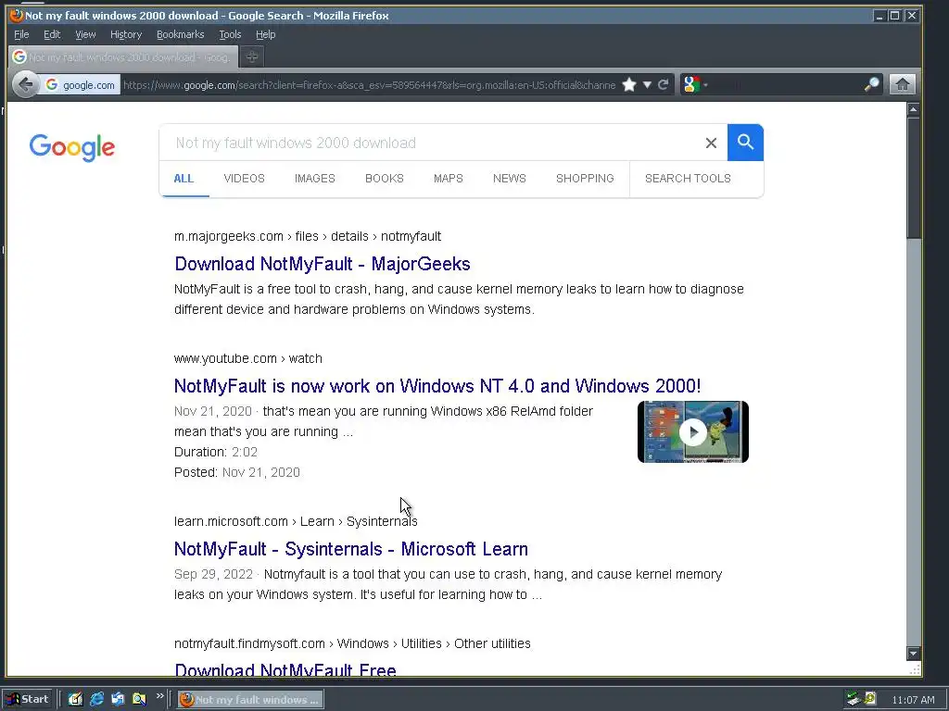Switch to the MAPS results tab
Screen dimensions: 949x711
(448, 179)
